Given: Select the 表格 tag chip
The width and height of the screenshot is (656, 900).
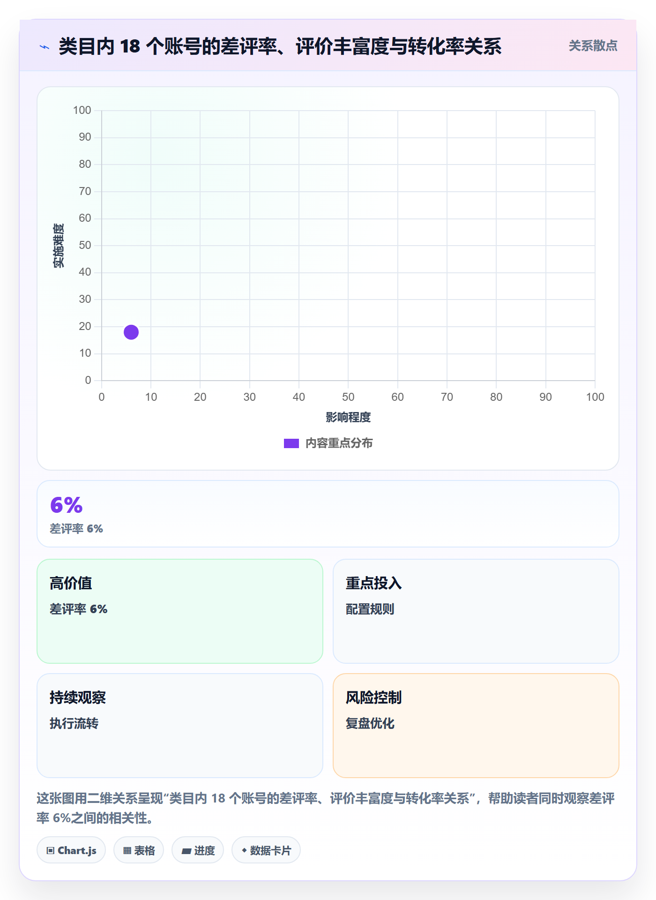Looking at the screenshot, I should [139, 850].
